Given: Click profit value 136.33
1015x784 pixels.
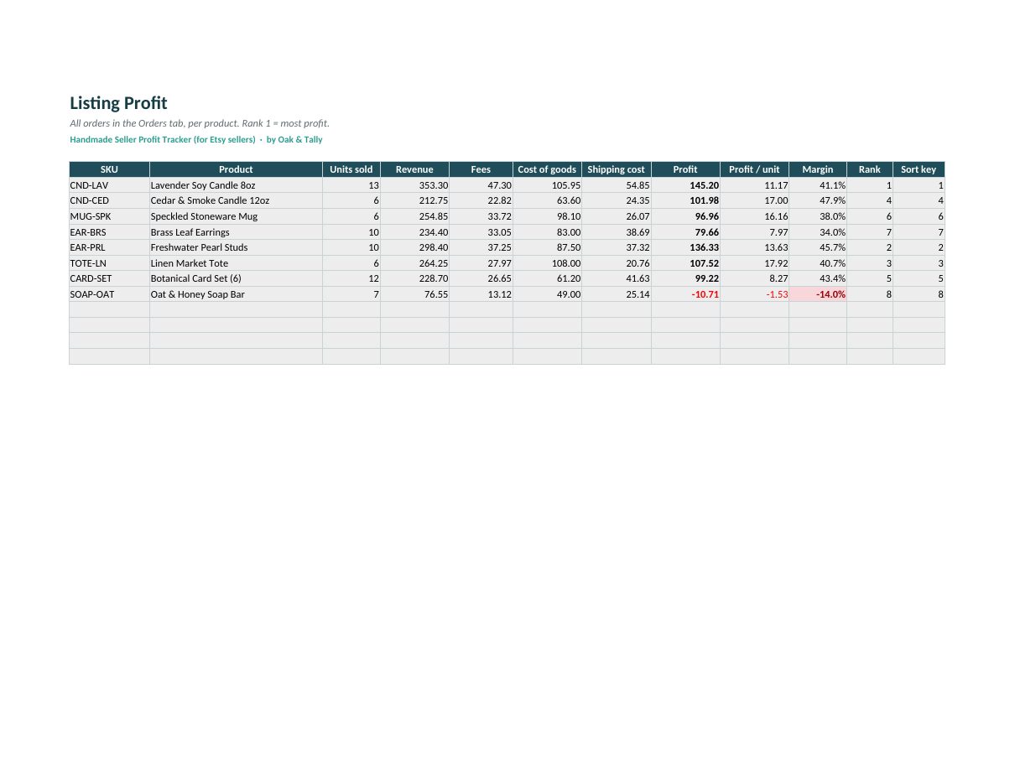Looking at the screenshot, I should tap(685, 247).
